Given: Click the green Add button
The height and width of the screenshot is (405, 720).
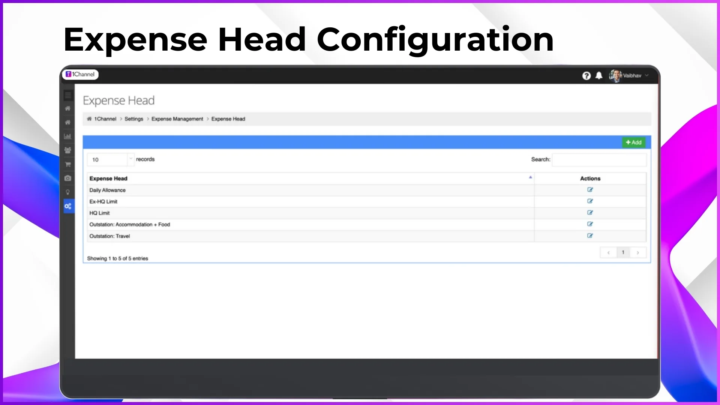Looking at the screenshot, I should click(634, 142).
